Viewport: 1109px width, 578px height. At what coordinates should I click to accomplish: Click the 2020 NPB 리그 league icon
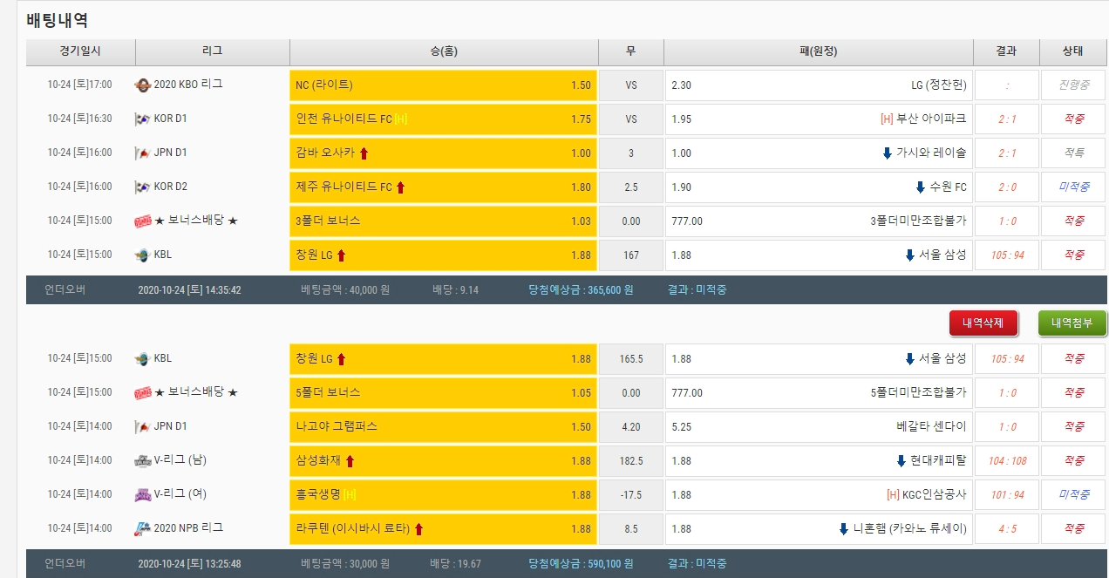click(x=143, y=529)
